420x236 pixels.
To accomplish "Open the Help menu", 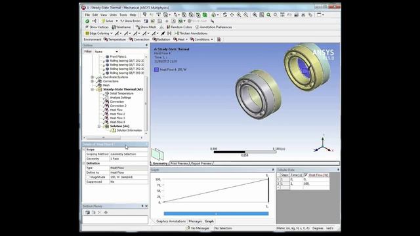I will point(133,15).
